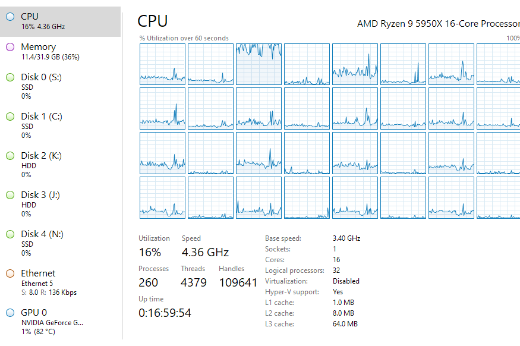Click the bottom-left logical processor graph
The image size is (520, 346).
pyautogui.click(x=162, y=197)
